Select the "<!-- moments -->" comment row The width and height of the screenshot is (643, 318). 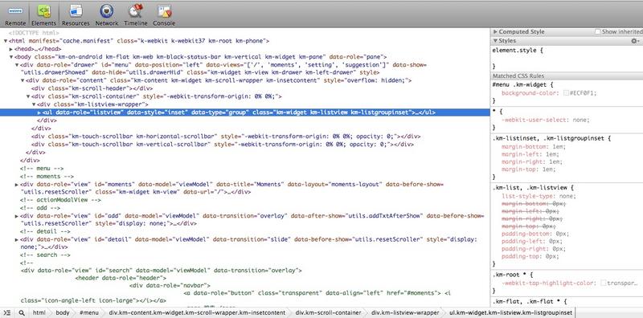pos(47,176)
